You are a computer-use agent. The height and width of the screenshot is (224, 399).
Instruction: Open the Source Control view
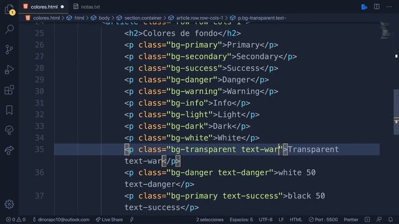[x=9, y=49]
